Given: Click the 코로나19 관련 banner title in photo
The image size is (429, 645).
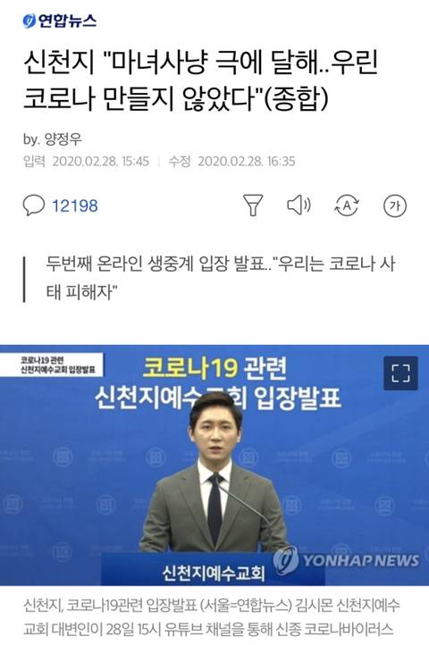Looking at the screenshot, I should [214, 367].
